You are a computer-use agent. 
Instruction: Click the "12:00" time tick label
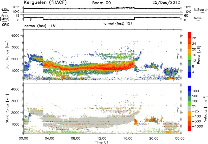click(102, 139)
